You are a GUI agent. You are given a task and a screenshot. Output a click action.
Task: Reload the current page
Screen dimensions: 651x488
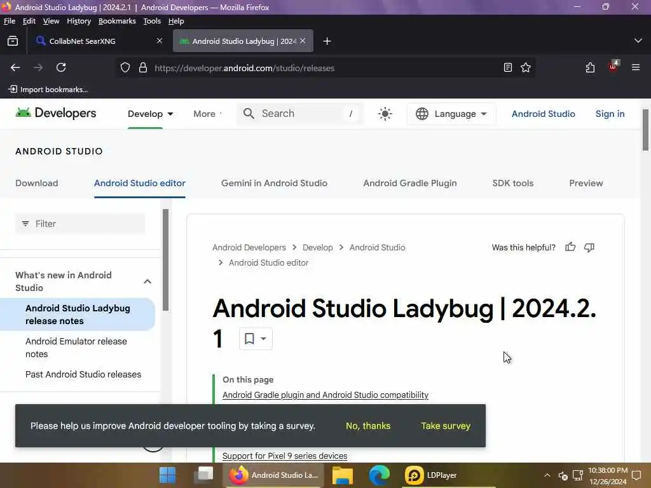click(x=61, y=67)
